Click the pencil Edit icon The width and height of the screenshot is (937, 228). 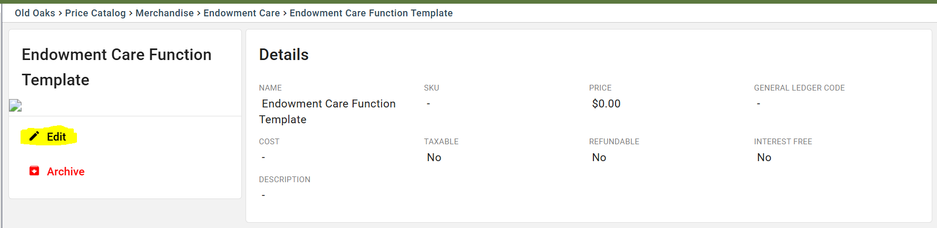click(34, 136)
